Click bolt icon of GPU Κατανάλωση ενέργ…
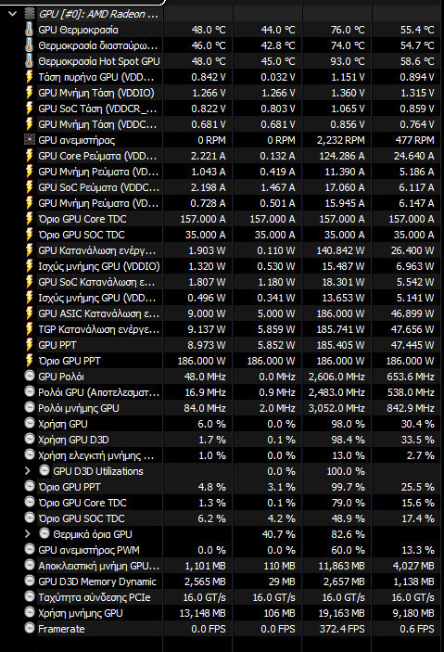The height and width of the screenshot is (652, 444). pos(29,250)
